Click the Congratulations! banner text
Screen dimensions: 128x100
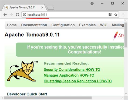click(84, 52)
